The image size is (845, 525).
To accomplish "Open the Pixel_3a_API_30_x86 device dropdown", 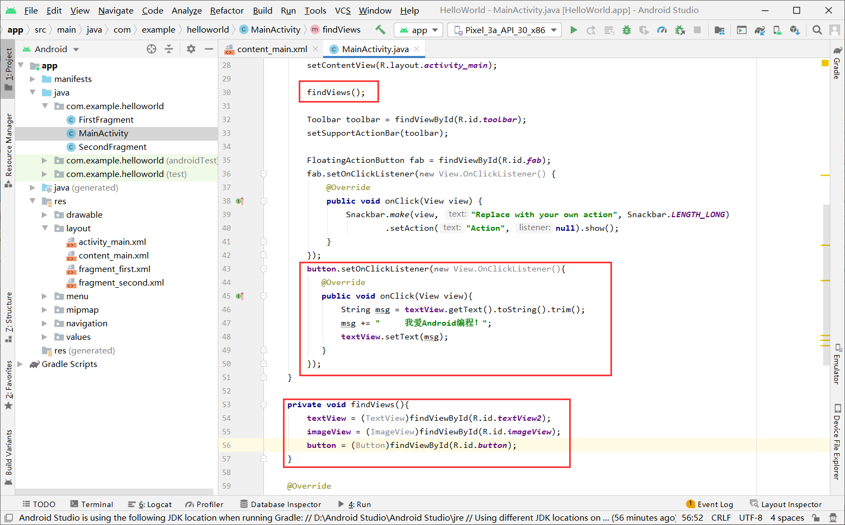I will (x=505, y=30).
